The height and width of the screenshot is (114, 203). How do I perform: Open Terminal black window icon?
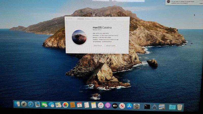(x=147, y=107)
